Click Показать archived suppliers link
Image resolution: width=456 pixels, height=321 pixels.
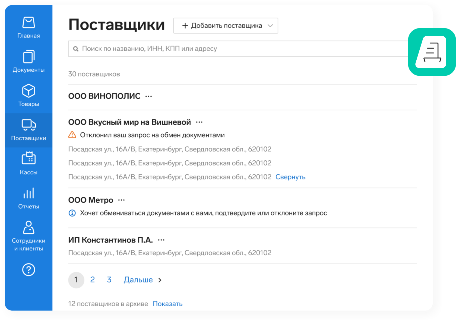click(167, 304)
